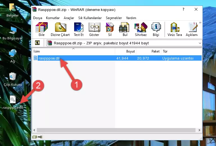Select raspppoe.dll file on desktop
216x146 pixels.
coord(13,102)
